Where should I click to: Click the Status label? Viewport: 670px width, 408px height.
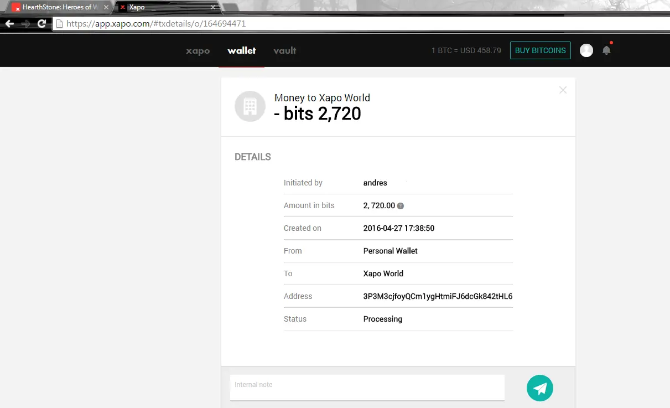tap(295, 319)
